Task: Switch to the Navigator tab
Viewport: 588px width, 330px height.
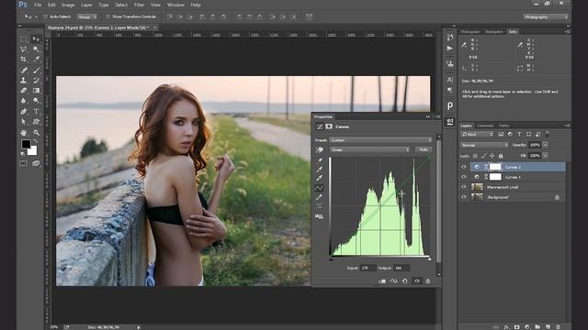Action: pyautogui.click(x=494, y=32)
